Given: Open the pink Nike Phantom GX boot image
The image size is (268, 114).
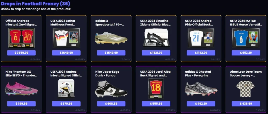Looking at the screenshot, I should [x=21, y=89].
